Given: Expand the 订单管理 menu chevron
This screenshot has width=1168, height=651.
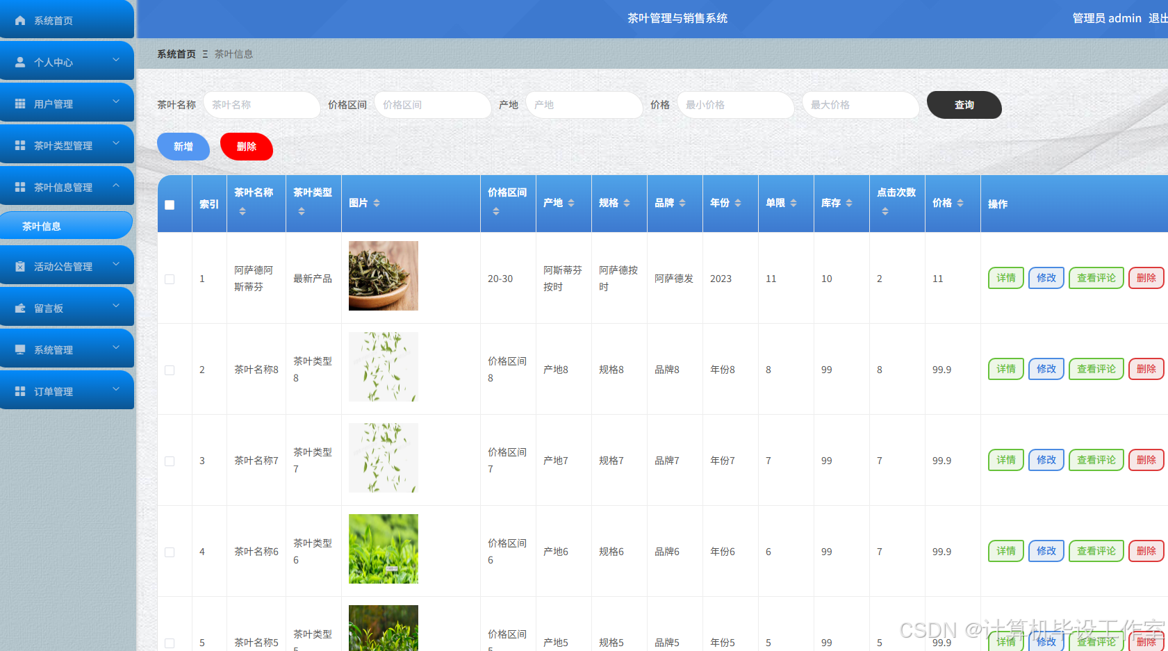Looking at the screenshot, I should point(116,389).
